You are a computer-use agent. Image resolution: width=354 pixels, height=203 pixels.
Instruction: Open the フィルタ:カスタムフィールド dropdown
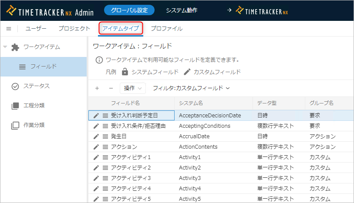[191, 88]
